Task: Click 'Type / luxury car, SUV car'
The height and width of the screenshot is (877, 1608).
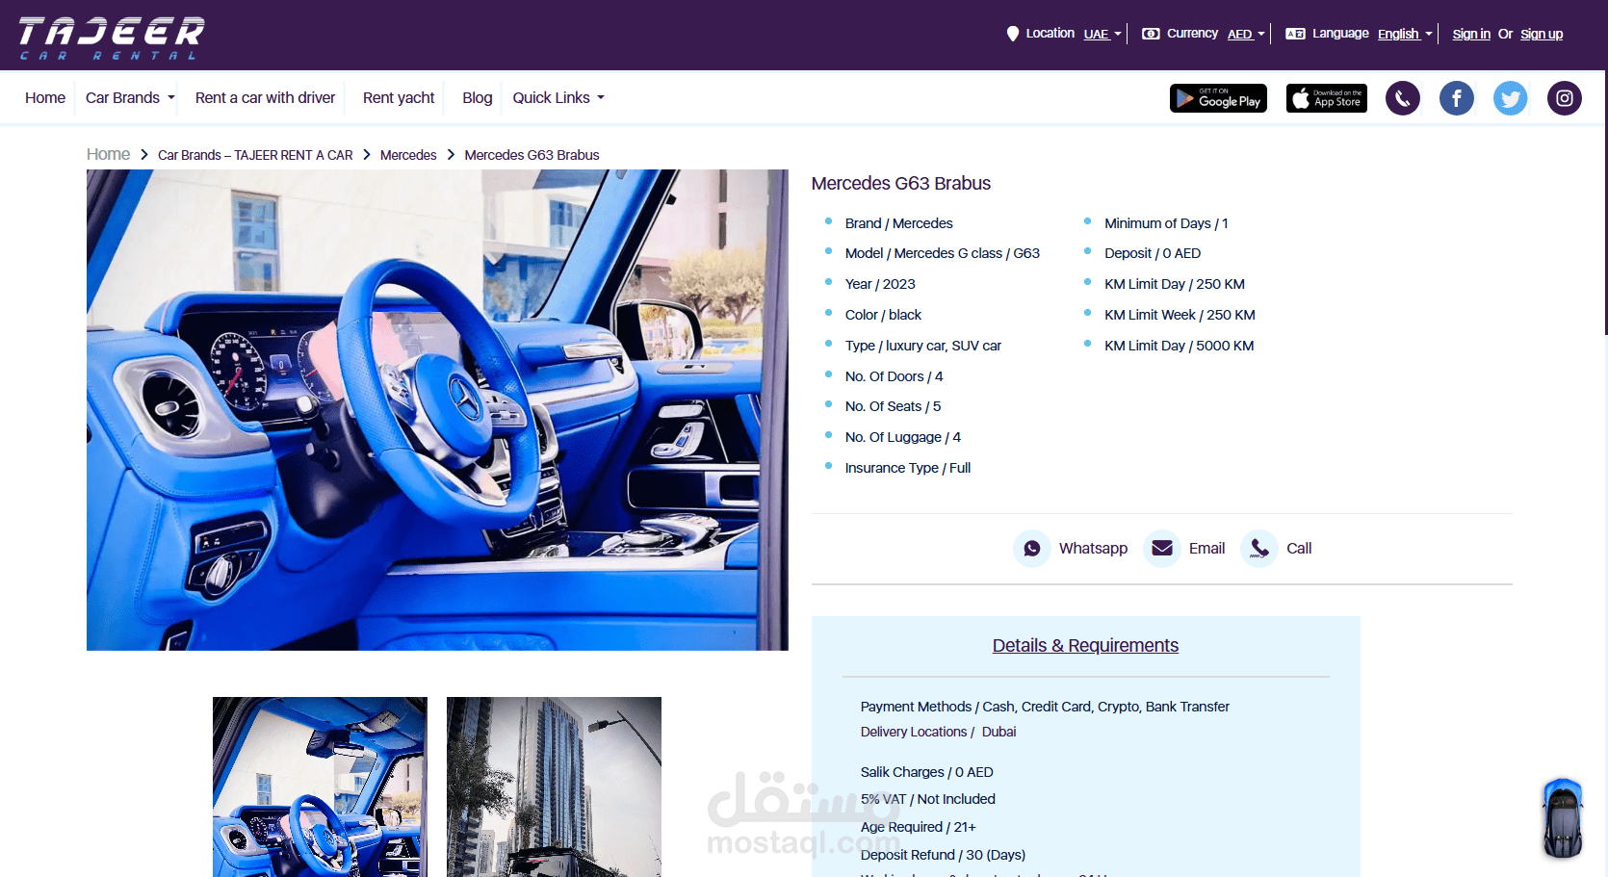Action: click(922, 346)
